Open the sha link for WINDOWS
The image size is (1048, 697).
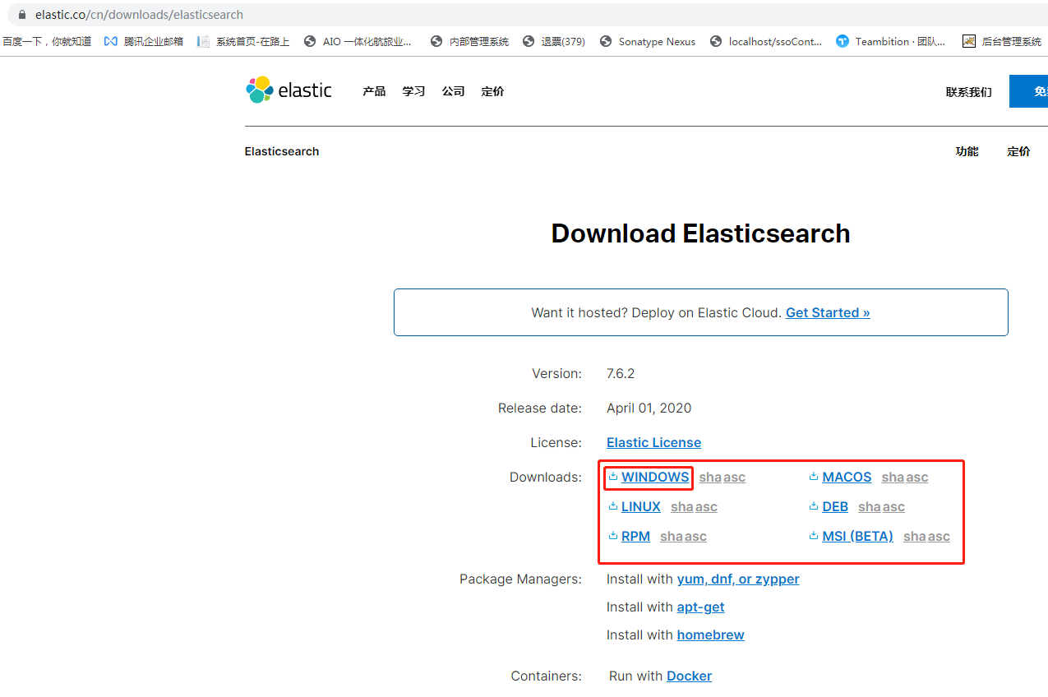tap(710, 477)
